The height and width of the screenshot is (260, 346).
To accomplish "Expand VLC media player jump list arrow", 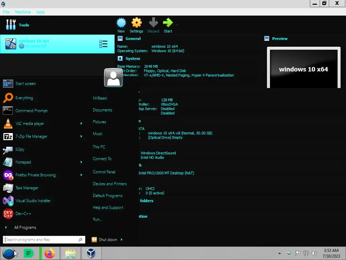I will [x=81, y=123].
